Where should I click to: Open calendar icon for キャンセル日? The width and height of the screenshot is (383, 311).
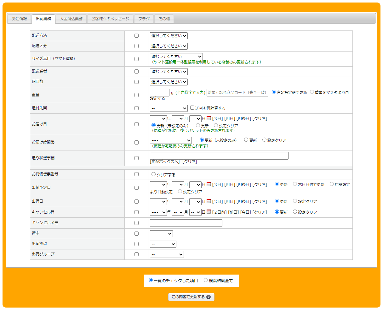(x=209, y=212)
